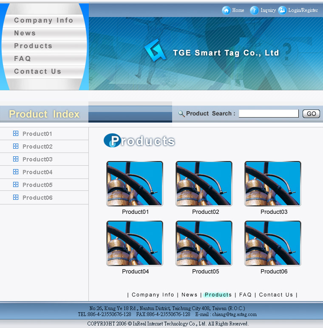The image size is (323, 328).
Task: Click the Inquiry question mark icon
Action: (x=254, y=11)
